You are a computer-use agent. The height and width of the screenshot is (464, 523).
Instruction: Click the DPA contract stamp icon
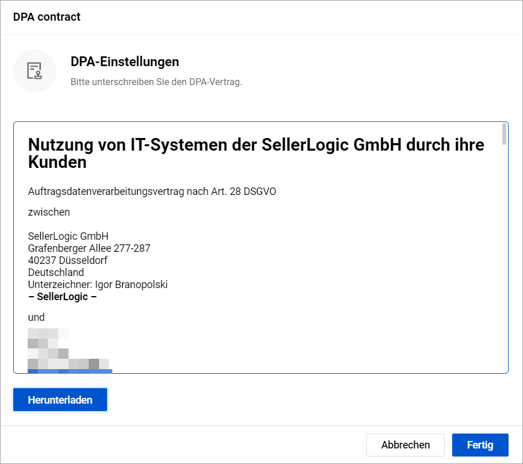point(35,71)
